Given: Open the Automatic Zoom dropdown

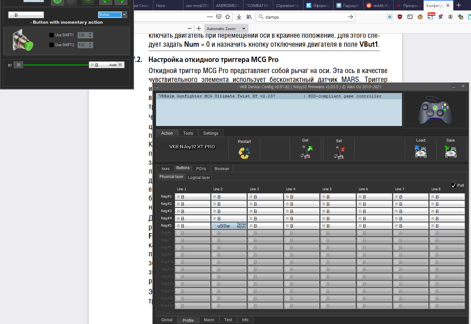Looking at the screenshot, I should [x=226, y=28].
